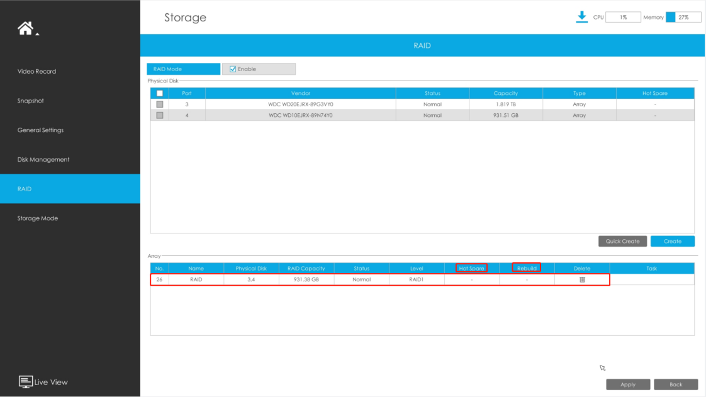Click the Rebuild column header
This screenshot has height=397, width=706.
tap(526, 268)
